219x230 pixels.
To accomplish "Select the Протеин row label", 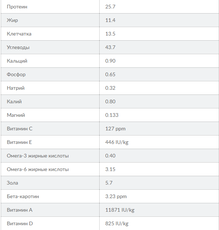I will coord(17,7).
